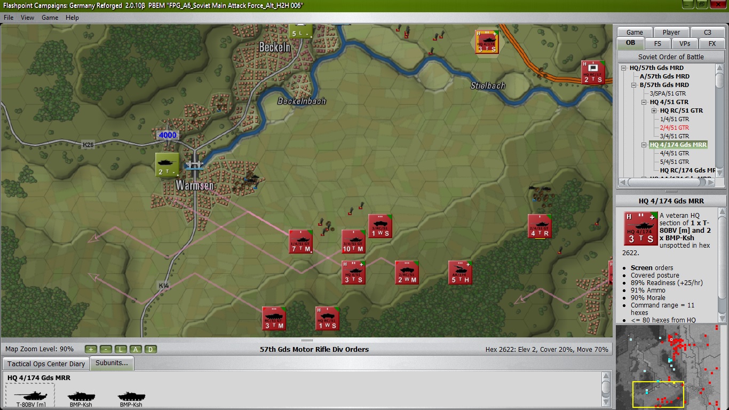Select the 1/4/51 GT tank unit counter
This screenshot has height=410, width=729.
click(x=300, y=242)
